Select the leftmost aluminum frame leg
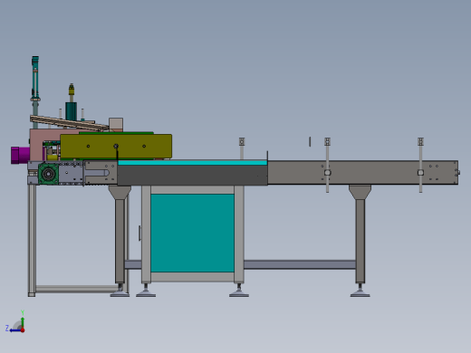 point(32,241)
